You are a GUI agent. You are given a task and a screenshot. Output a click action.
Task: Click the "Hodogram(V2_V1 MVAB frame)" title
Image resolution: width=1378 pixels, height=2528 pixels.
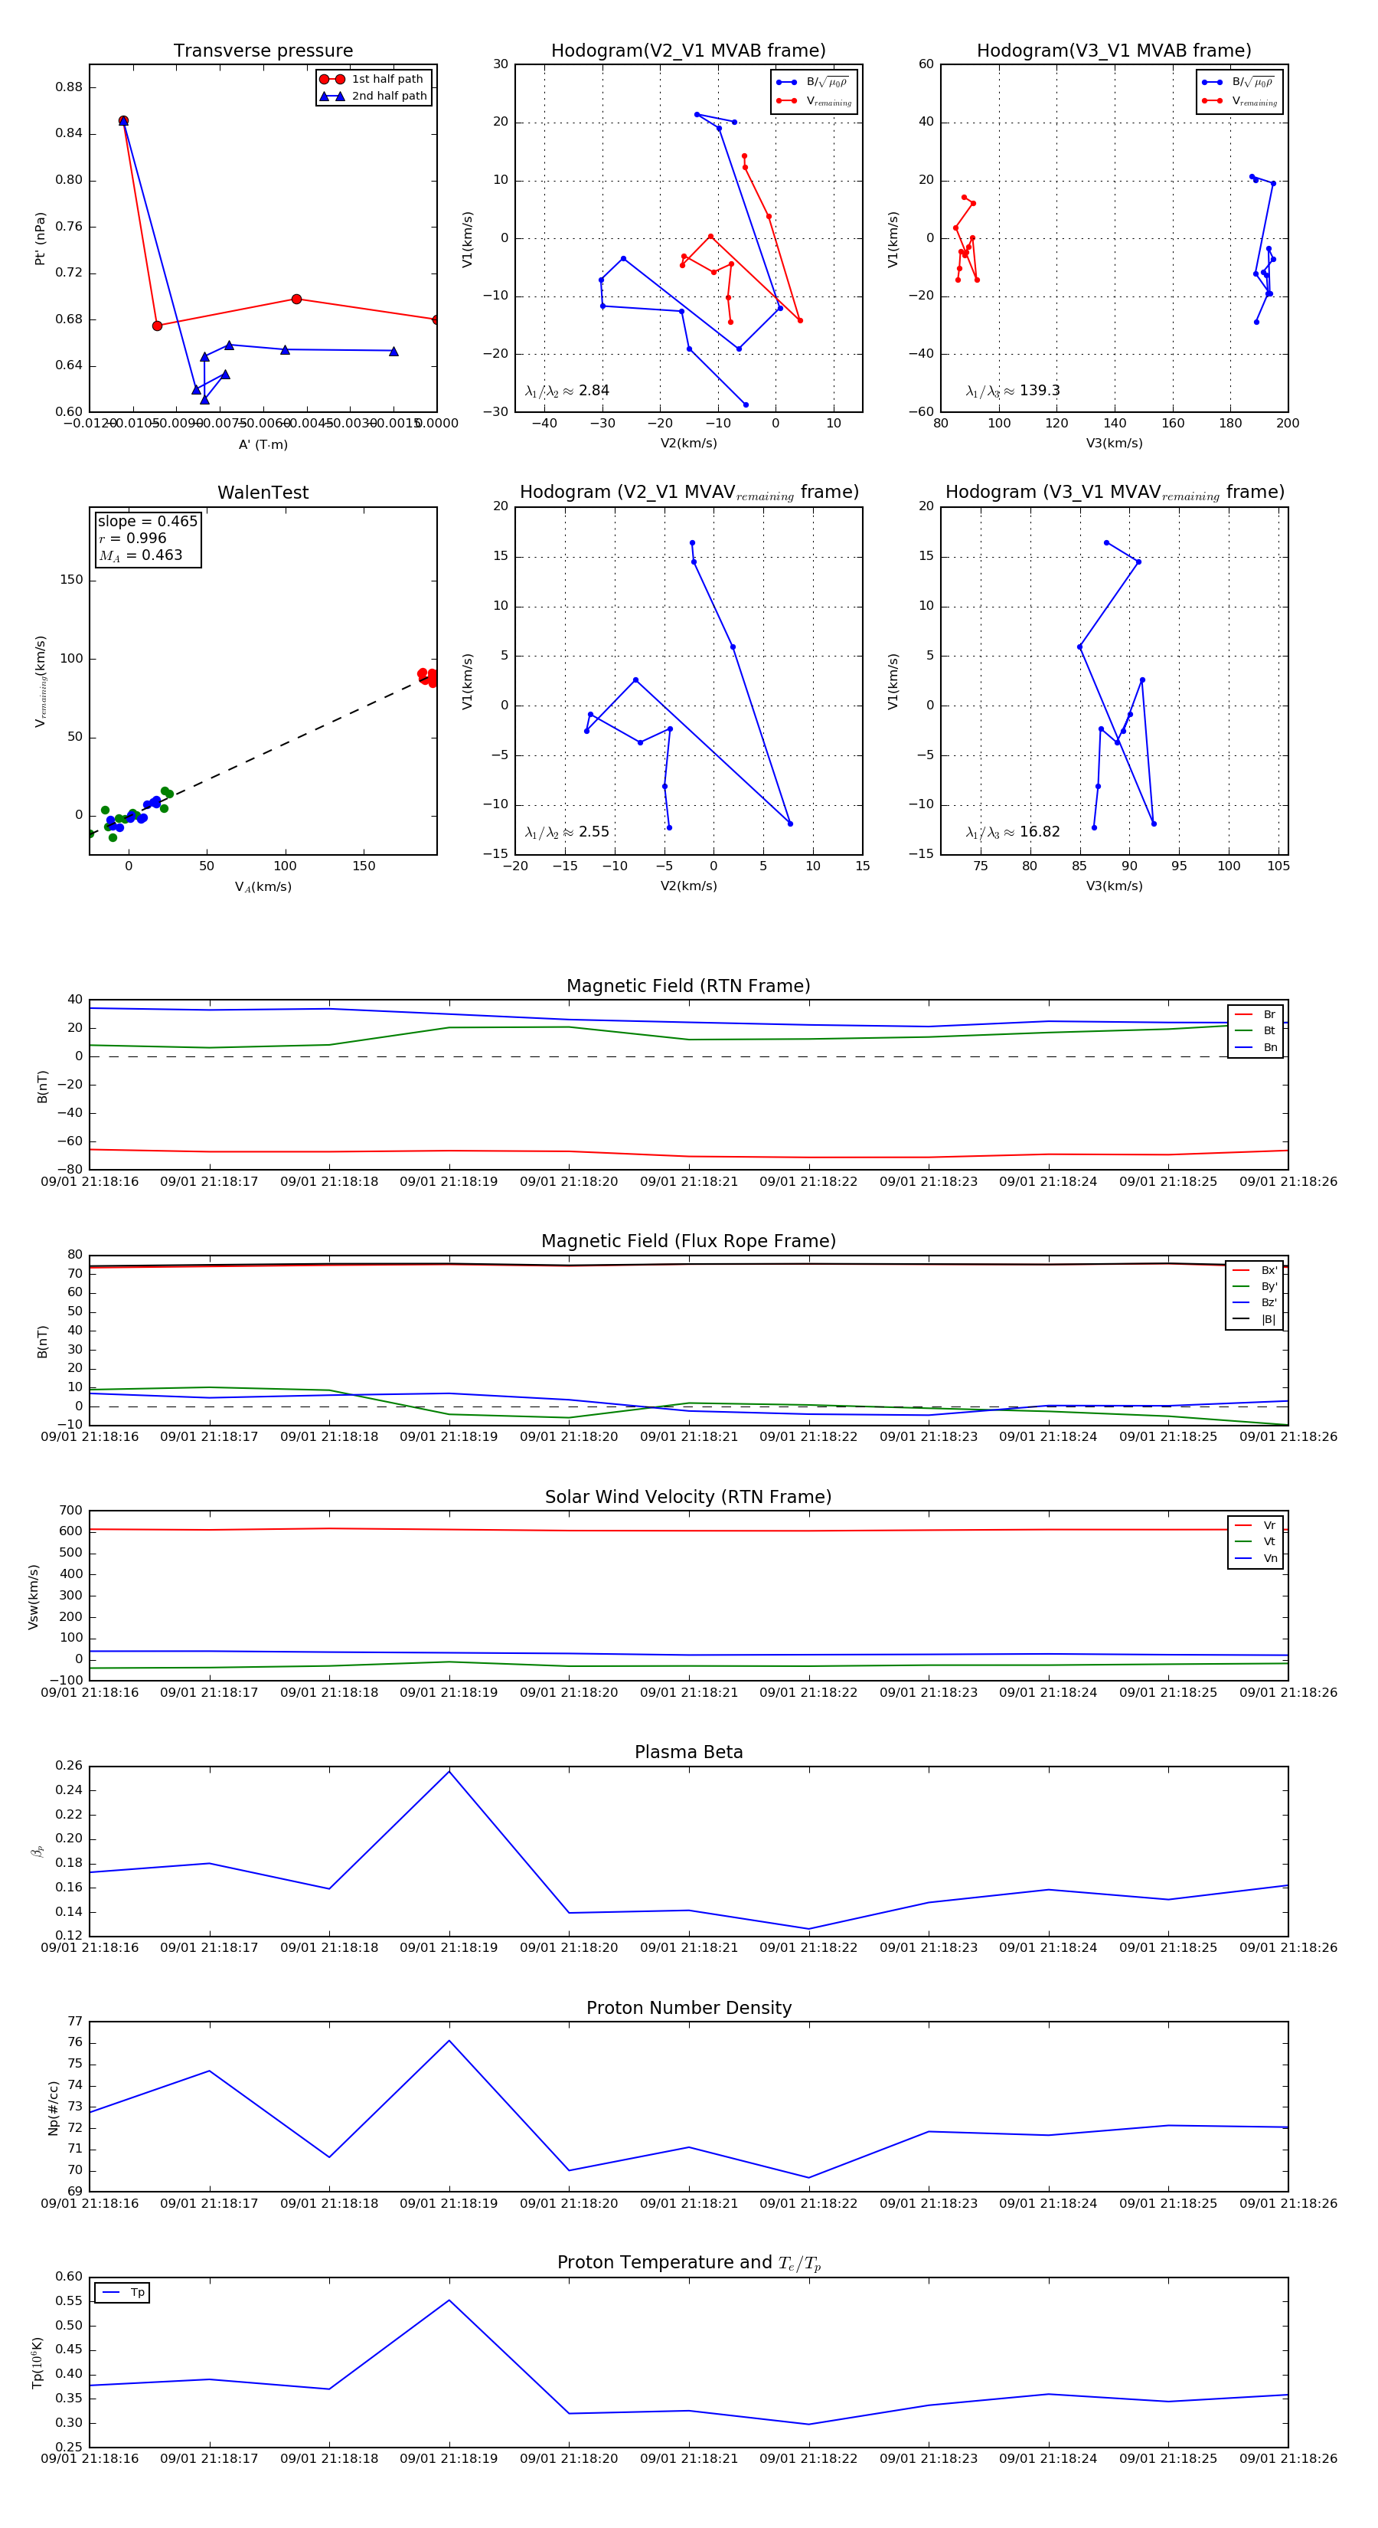[687, 51]
